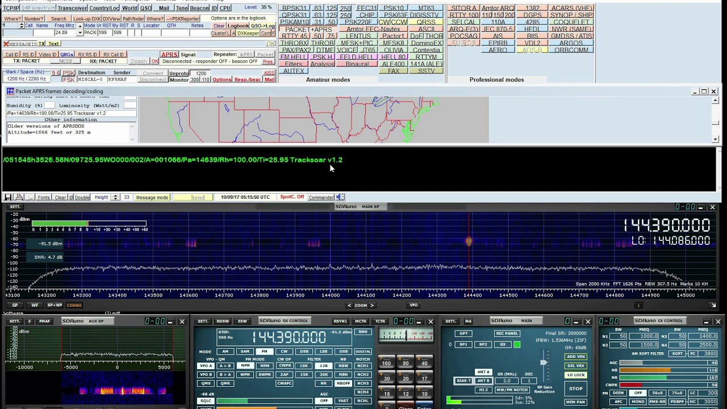Open the TCP/IP tab
Image resolution: width=727 pixels, height=409 pixels.
pyautogui.click(x=11, y=8)
